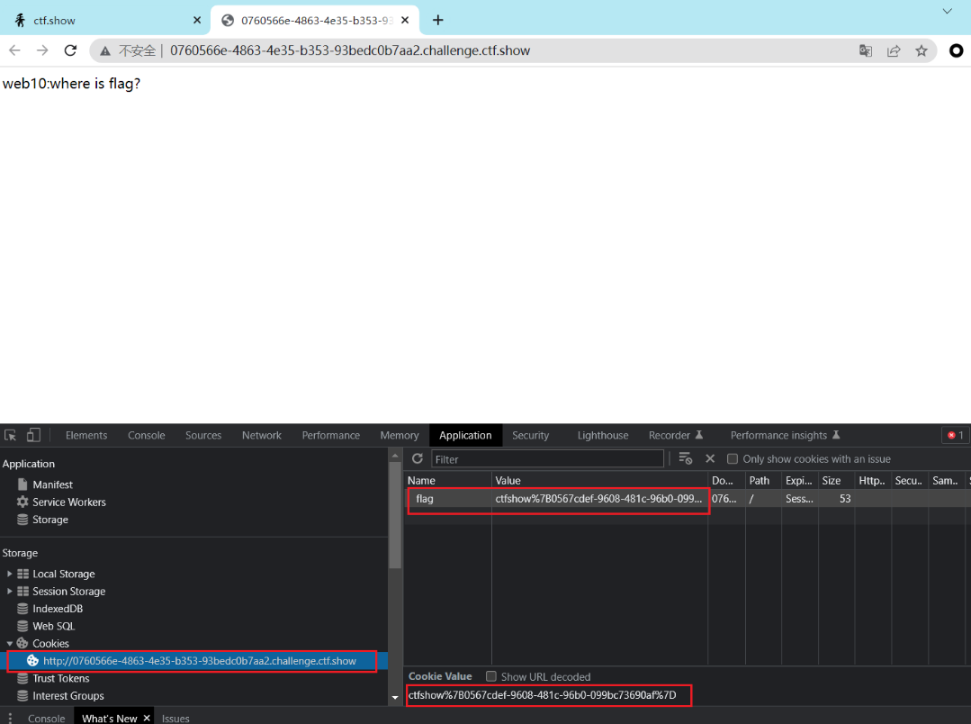Open a new browser tab

438,20
